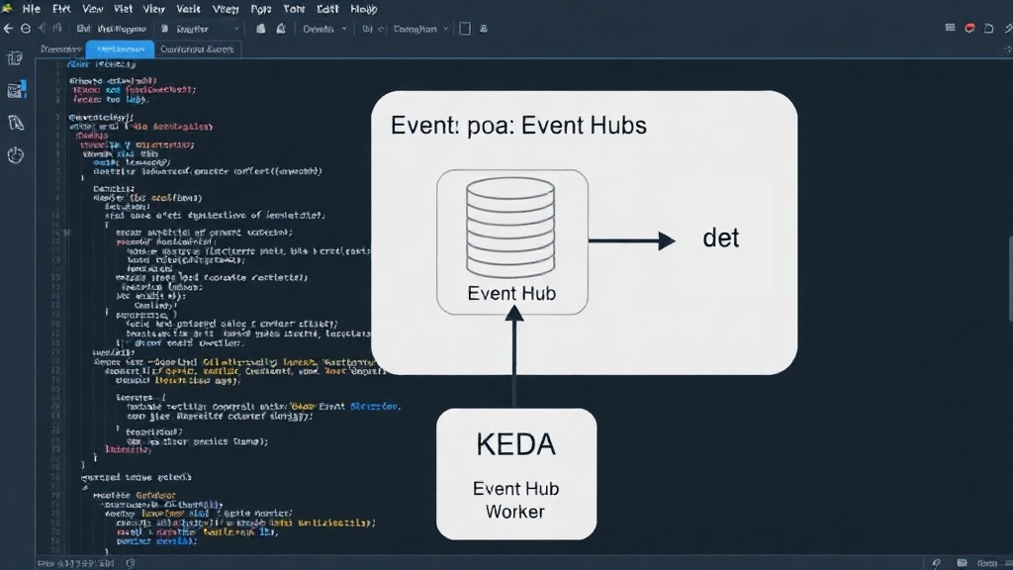Click the document icon before the toolbar combo box

pos(164,29)
